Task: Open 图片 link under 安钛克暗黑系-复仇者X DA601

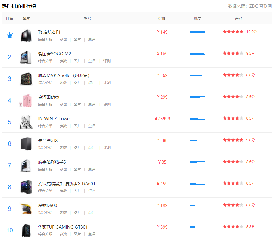Action: click(77, 191)
